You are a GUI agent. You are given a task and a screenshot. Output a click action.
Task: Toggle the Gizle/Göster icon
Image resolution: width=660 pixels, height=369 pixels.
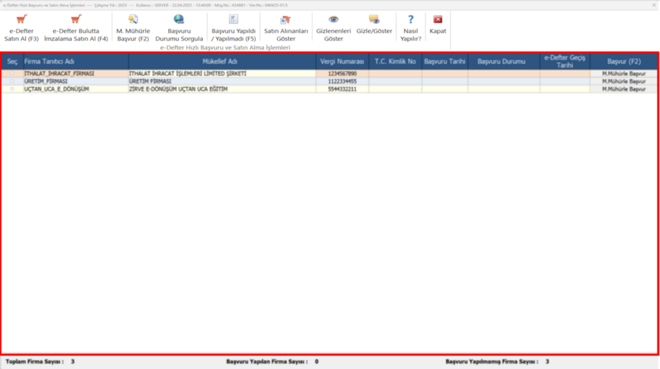click(374, 19)
